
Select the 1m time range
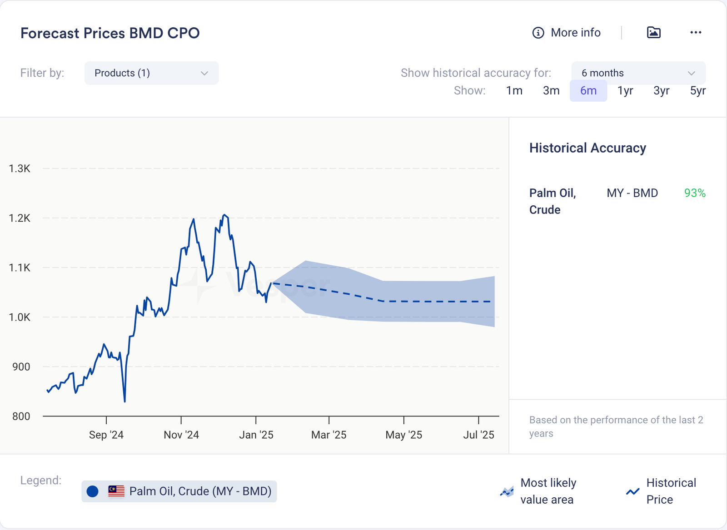514,91
